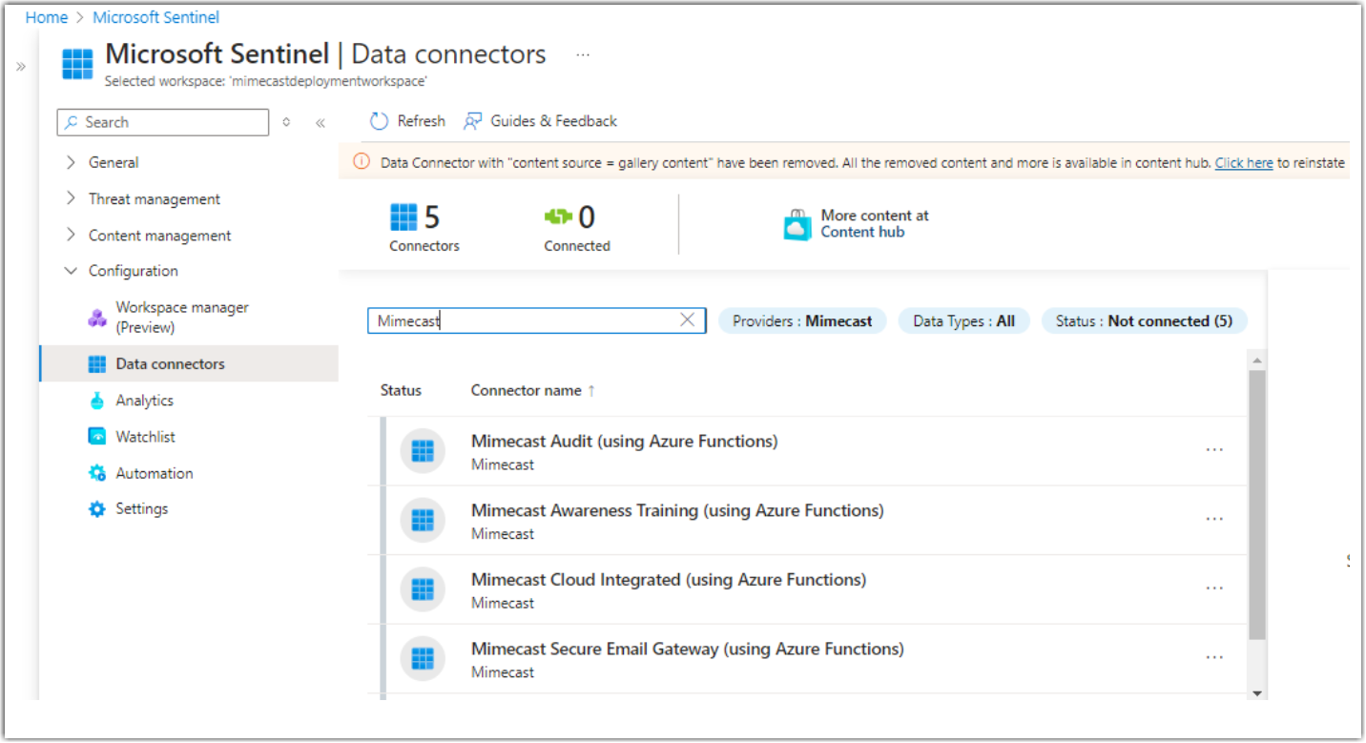Select Data connectors in the sidebar
The width and height of the screenshot is (1366, 743).
click(170, 363)
